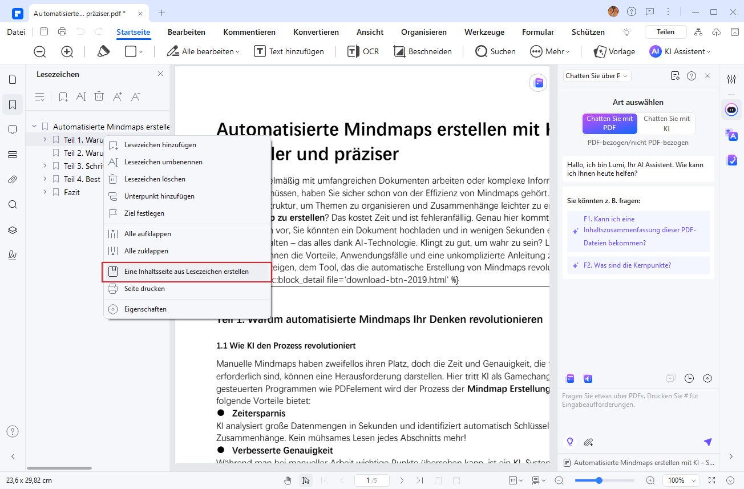The width and height of the screenshot is (744, 489).
Task: Switch to the Organisieren tab
Action: pos(424,32)
